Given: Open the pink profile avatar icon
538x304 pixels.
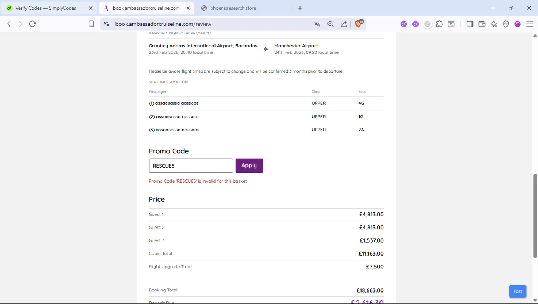Looking at the screenshot, I should (518, 24).
